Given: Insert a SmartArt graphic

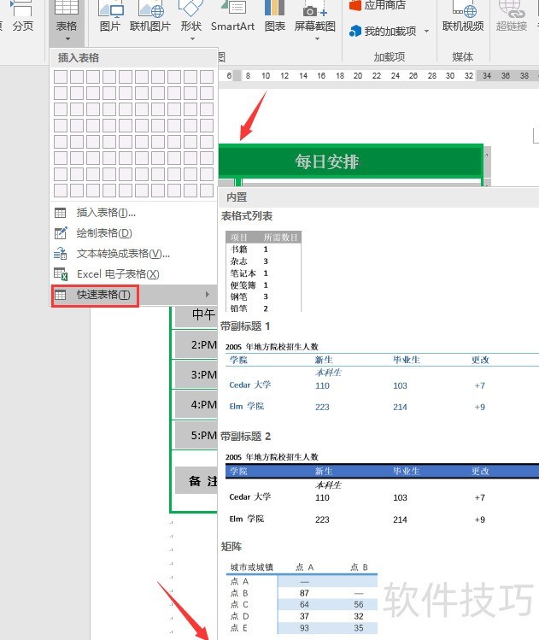Looking at the screenshot, I should pos(232,16).
